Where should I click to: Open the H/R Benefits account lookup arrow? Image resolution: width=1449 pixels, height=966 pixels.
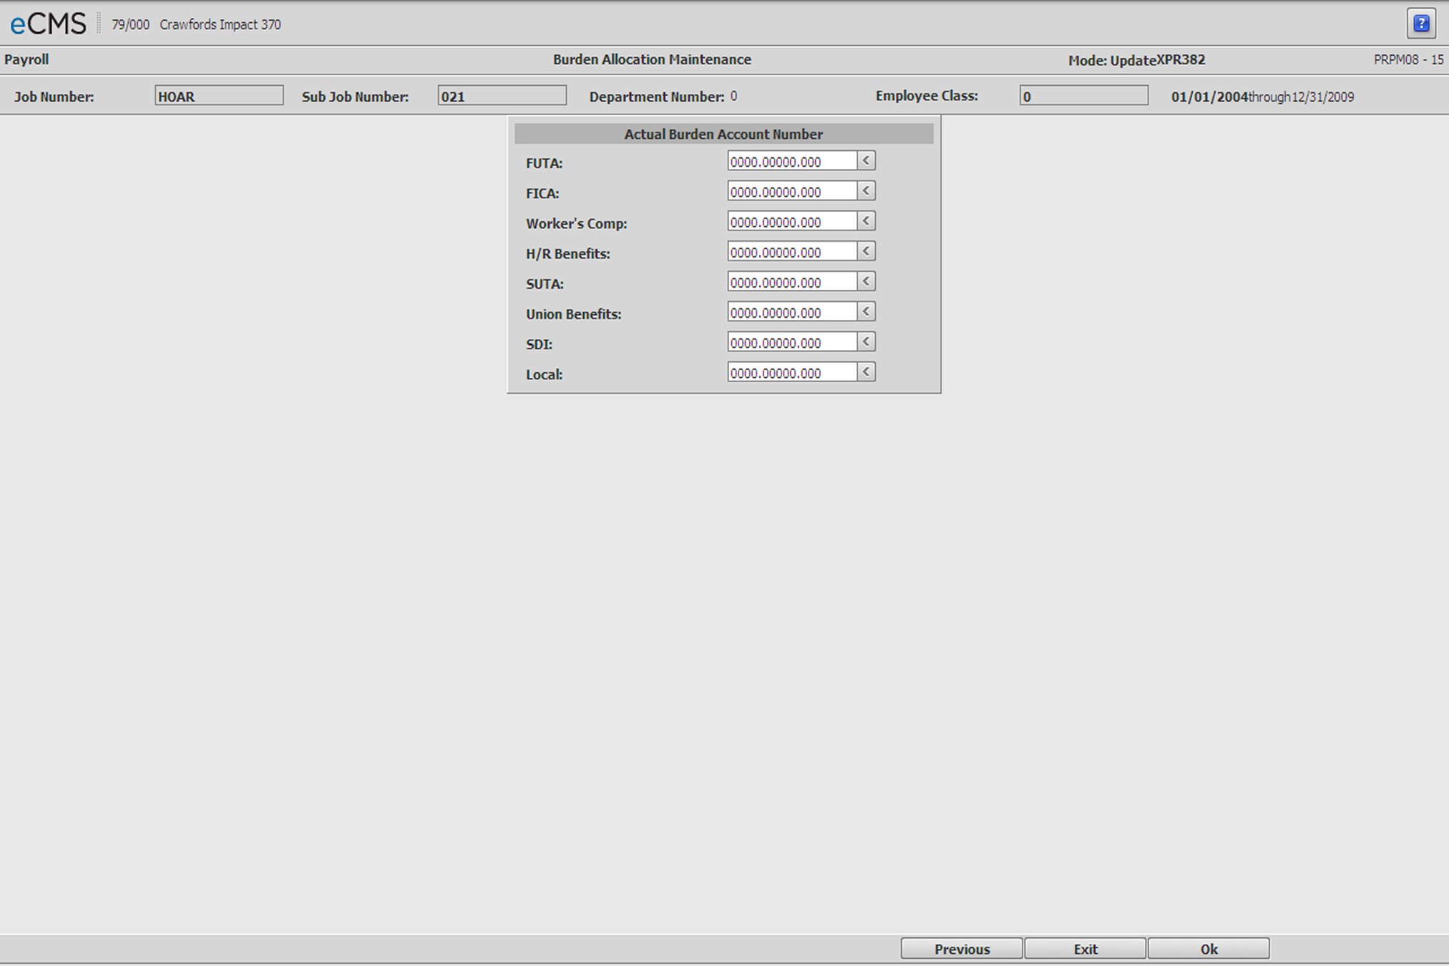click(867, 251)
